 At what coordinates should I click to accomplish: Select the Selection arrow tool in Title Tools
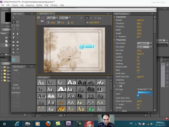(x=13, y=17)
